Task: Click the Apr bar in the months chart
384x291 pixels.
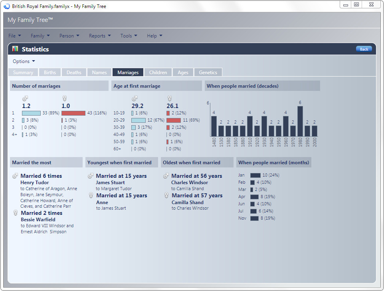Action: tap(254, 197)
